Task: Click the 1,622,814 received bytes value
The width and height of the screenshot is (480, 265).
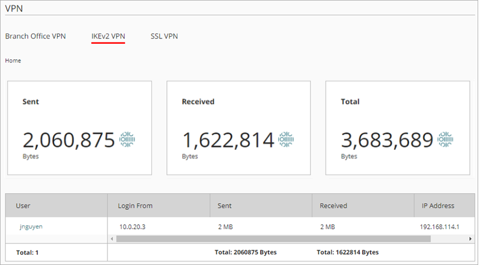Action: click(228, 140)
